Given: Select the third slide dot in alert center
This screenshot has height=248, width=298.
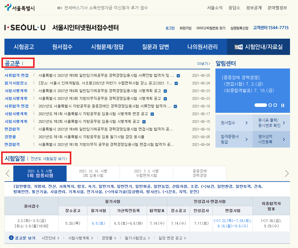Looking at the screenshot, I should [275, 105].
